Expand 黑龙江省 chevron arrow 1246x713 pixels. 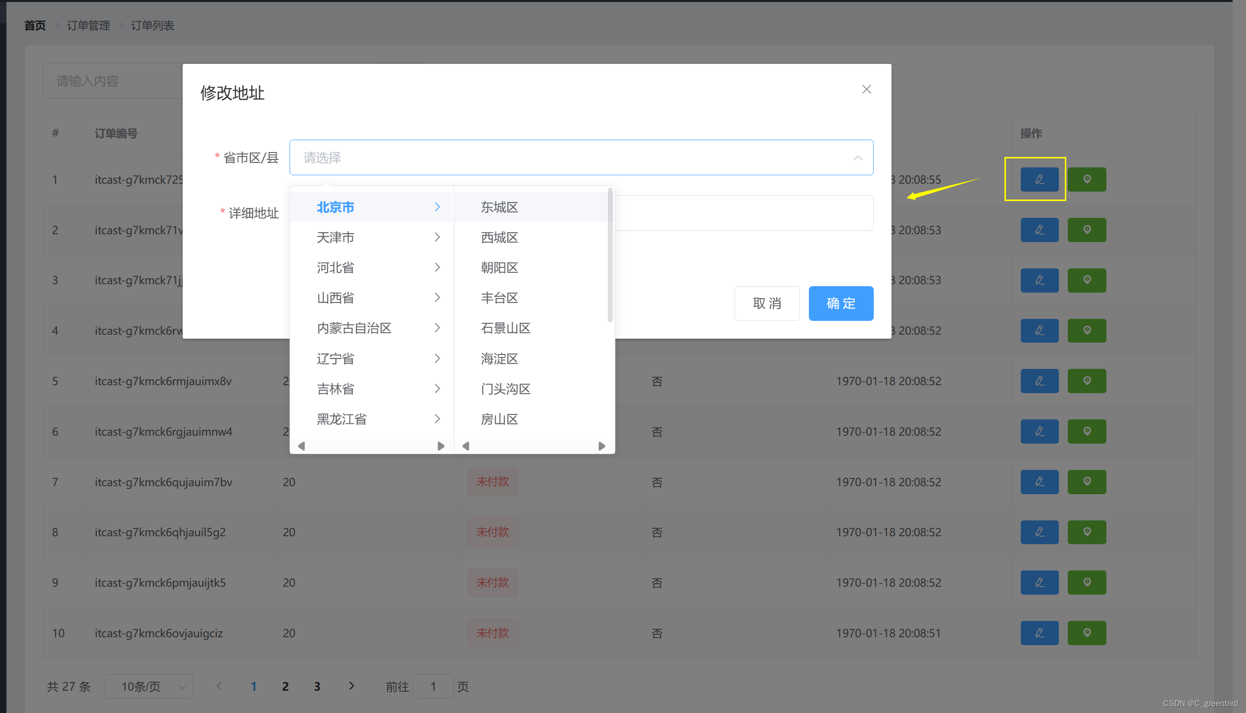click(437, 419)
